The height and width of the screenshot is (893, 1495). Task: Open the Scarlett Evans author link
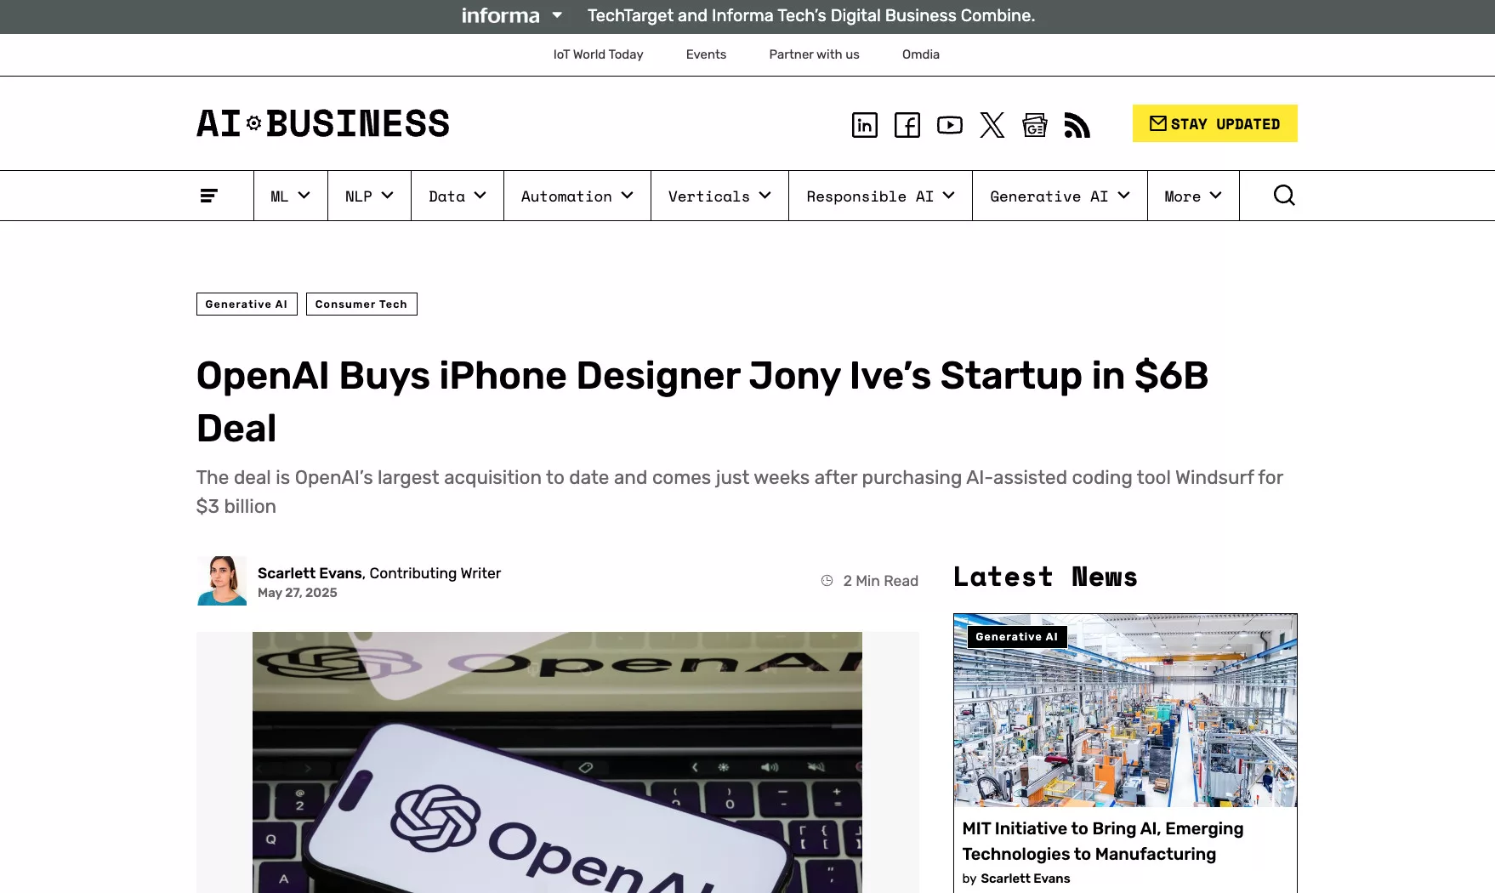310,573
